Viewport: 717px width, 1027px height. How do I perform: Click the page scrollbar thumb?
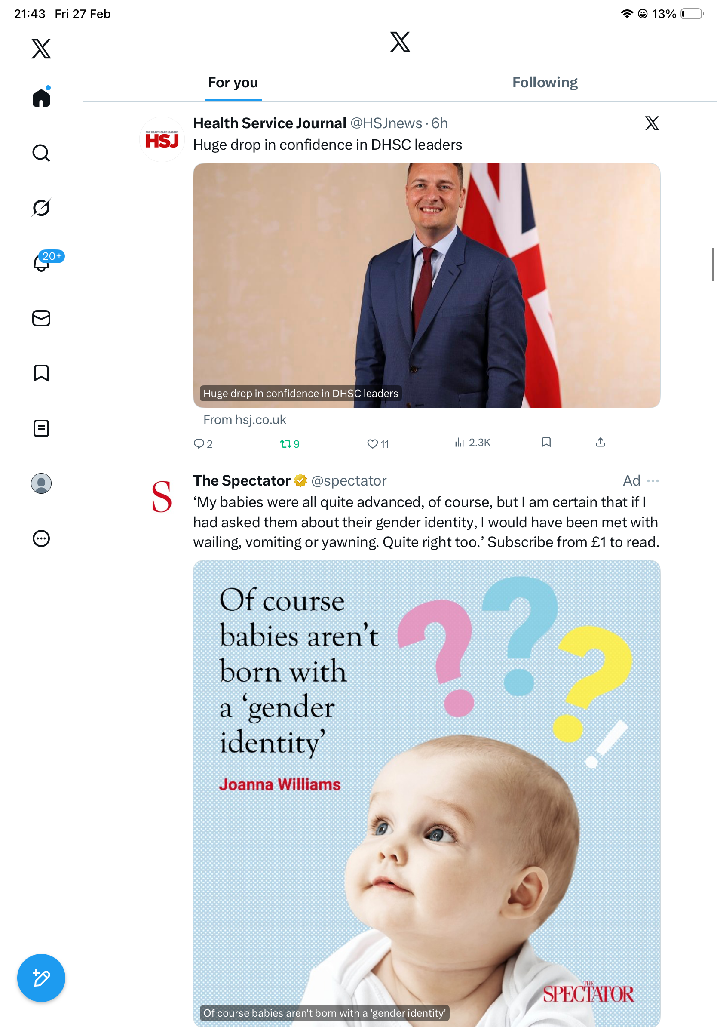tap(713, 264)
